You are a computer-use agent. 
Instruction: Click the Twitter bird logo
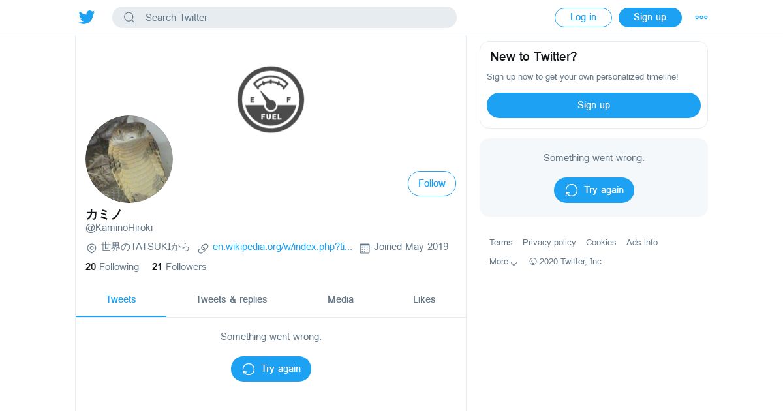tap(87, 18)
